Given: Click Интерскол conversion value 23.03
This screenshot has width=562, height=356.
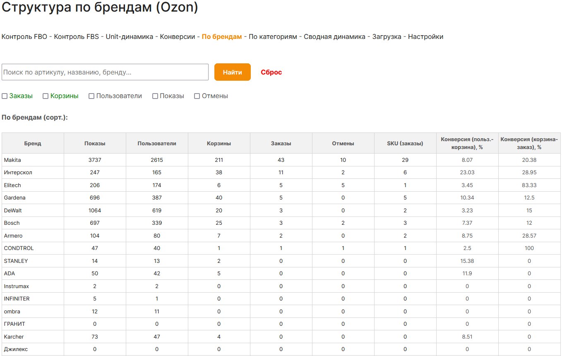Looking at the screenshot, I should coord(467,173).
